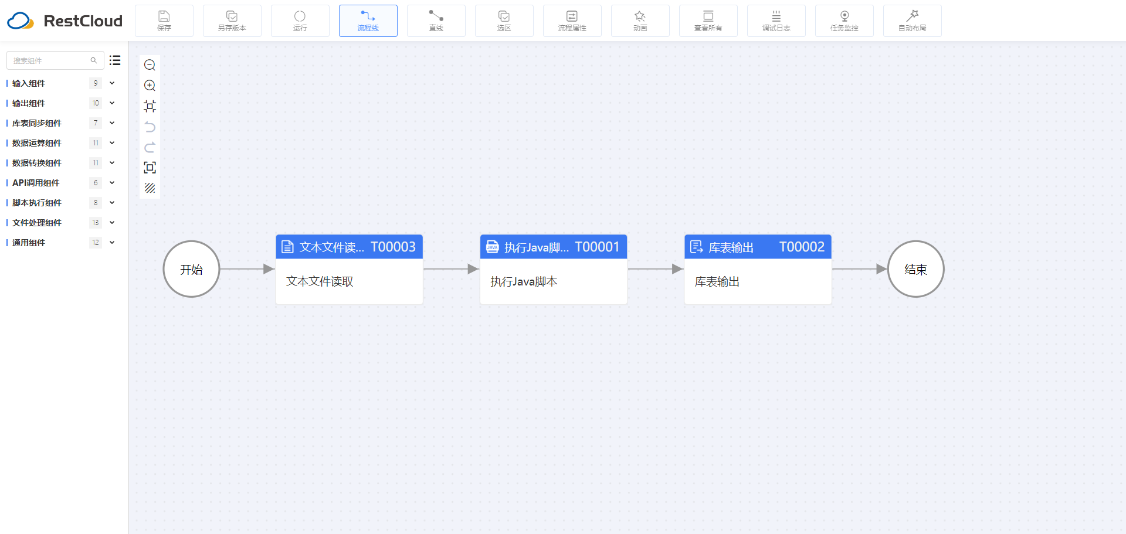The image size is (1126, 534).
Task: Select the API调用组件 category label
Action: pyautogui.click(x=36, y=183)
